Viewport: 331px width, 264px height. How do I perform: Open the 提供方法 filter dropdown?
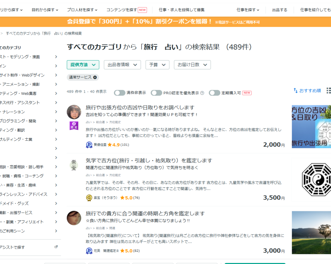[83, 65]
